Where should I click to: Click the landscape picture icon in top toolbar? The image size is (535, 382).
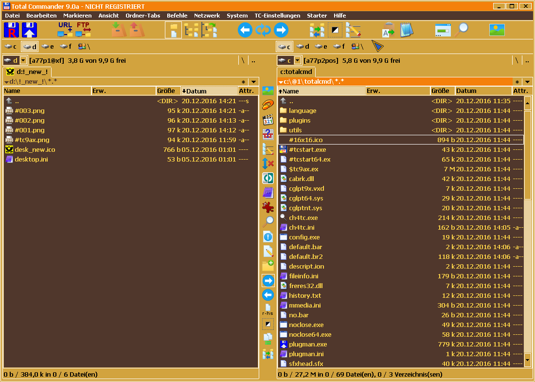pos(497,30)
